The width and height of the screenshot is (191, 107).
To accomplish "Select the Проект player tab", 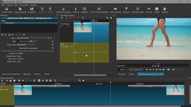I will point(132,74).
